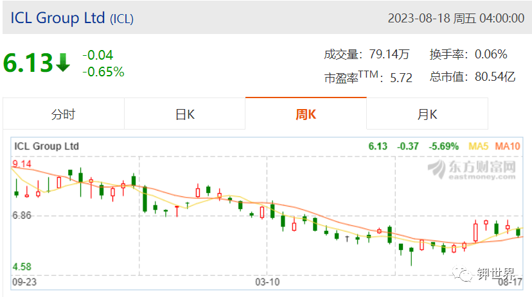Select the 09-23 date marker

(x=24, y=282)
